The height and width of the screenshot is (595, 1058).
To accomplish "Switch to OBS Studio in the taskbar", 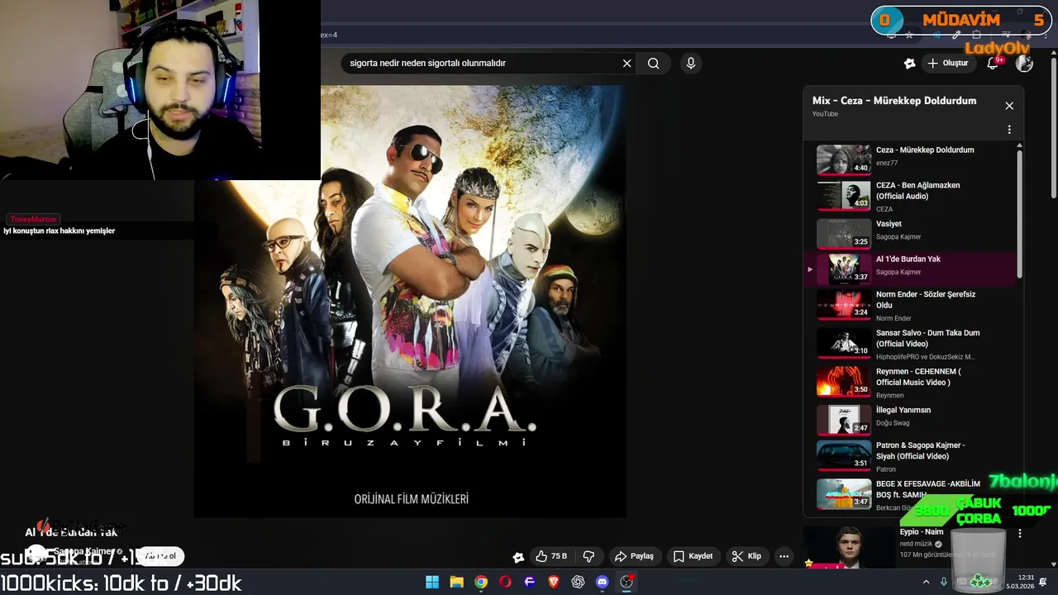I will click(627, 582).
